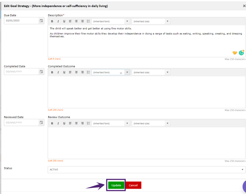Viewport: 246px width, 194px height.
Task: Align text left in Description toolbar
Action: pos(70,21)
